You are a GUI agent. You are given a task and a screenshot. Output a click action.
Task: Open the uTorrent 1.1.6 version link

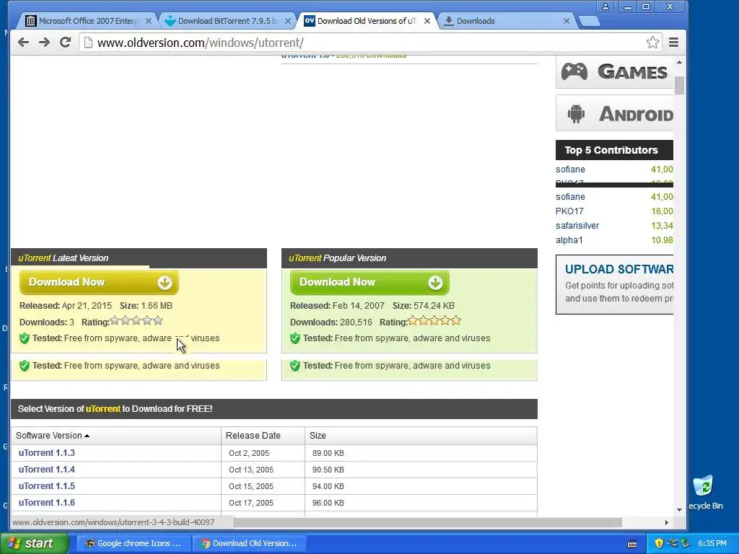[47, 503]
